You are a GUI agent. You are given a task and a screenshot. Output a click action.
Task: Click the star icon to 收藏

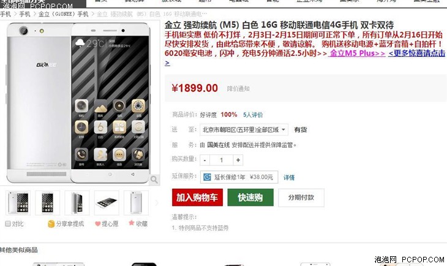(132, 223)
